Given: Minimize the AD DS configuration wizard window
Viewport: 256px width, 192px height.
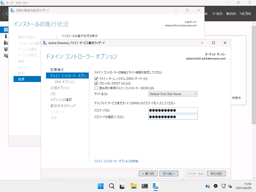Looking at the screenshot, I should coord(202,43).
